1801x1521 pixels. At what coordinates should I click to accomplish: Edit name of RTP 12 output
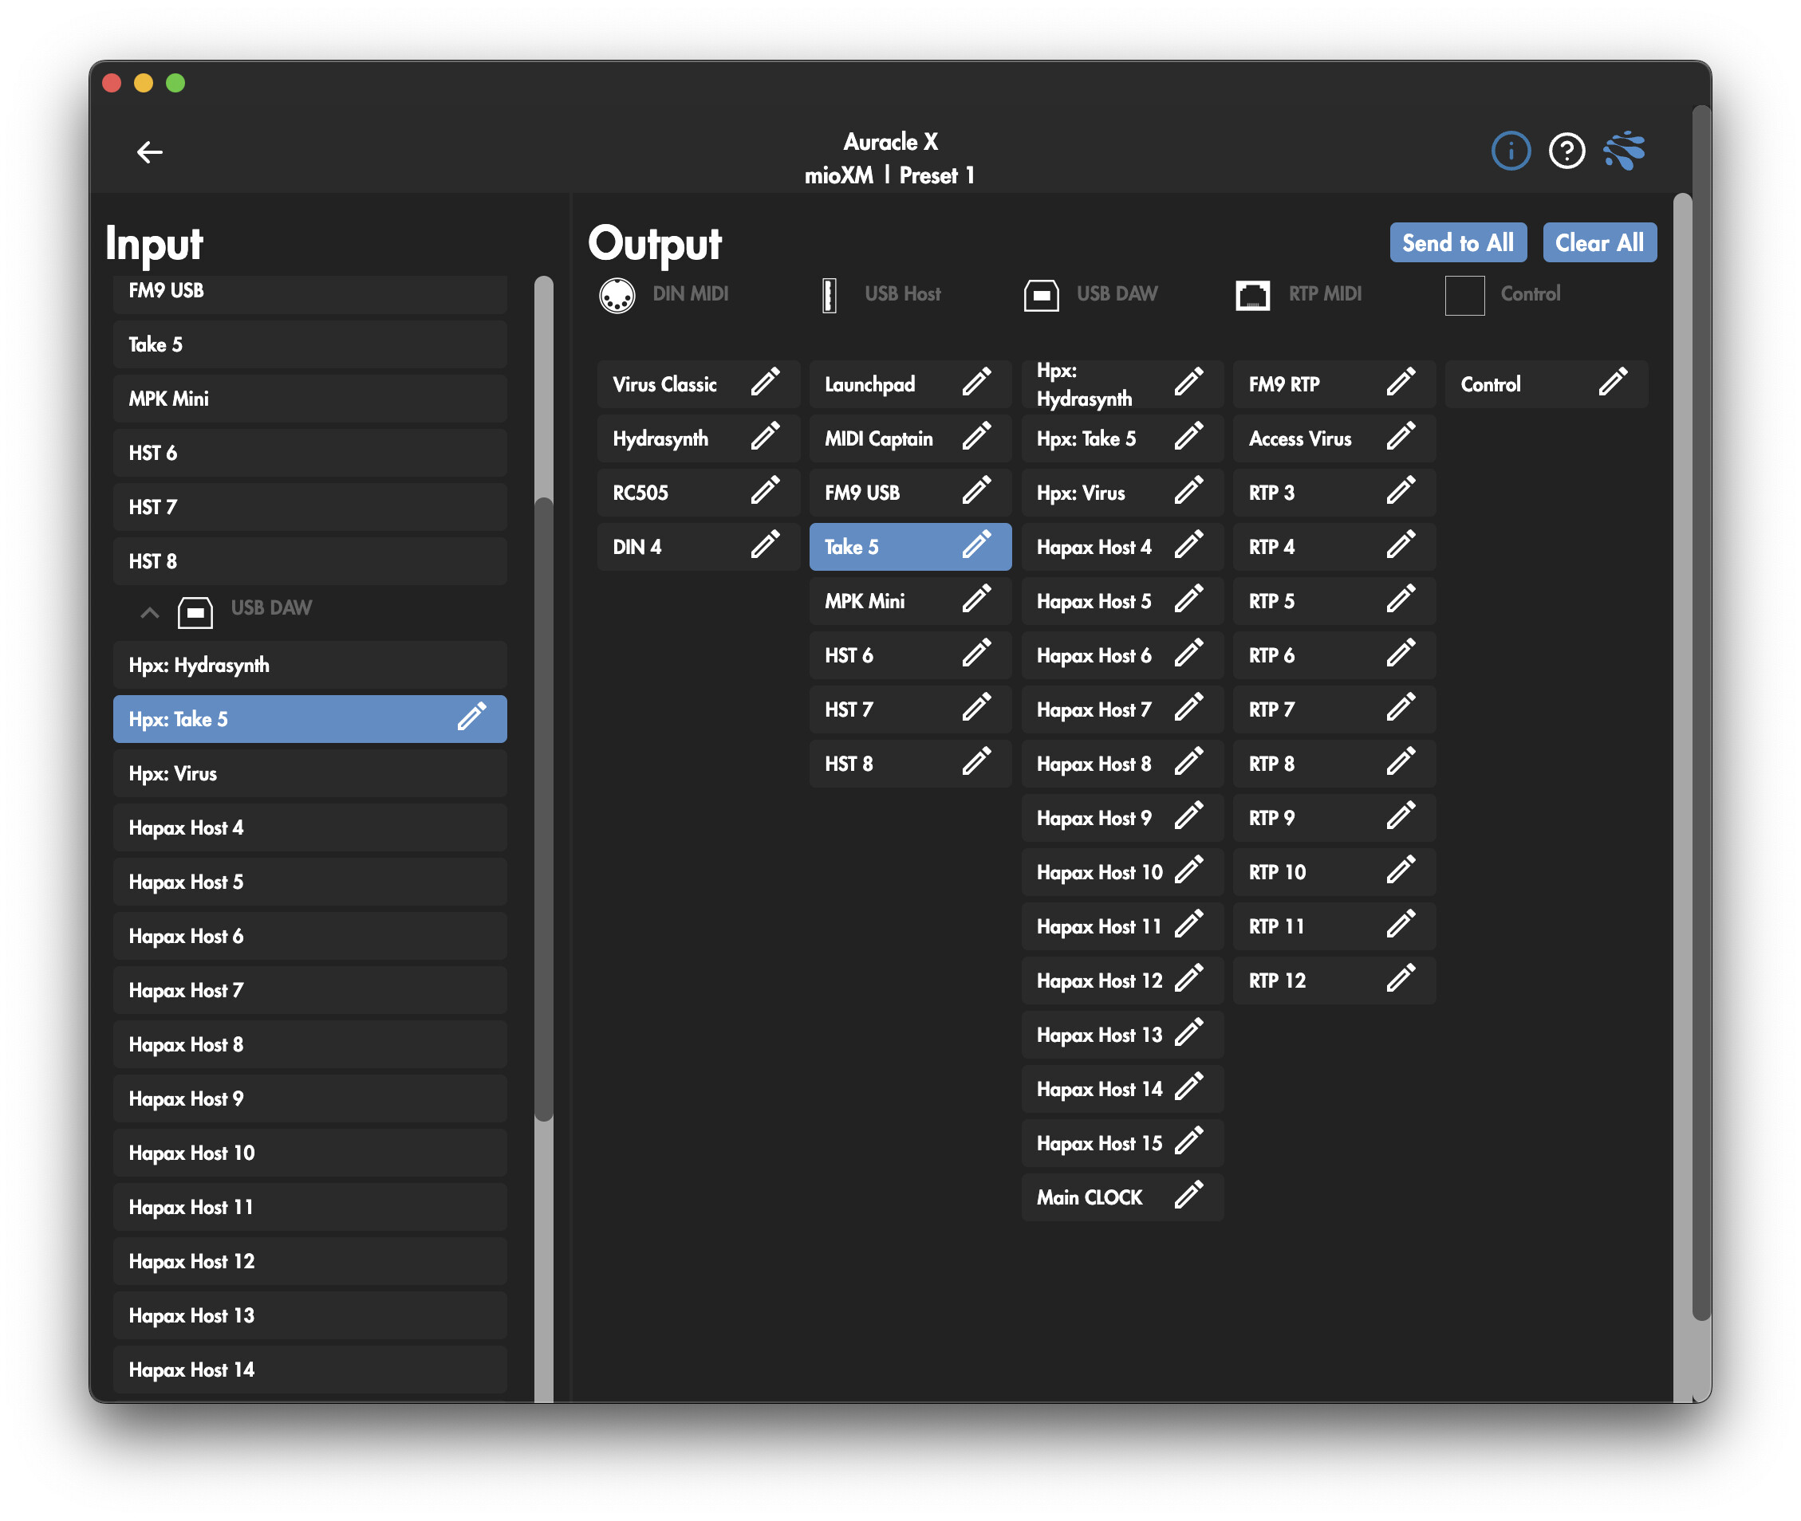(x=1400, y=979)
